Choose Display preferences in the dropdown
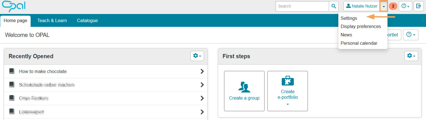This screenshot has width=426, height=120. (361, 27)
